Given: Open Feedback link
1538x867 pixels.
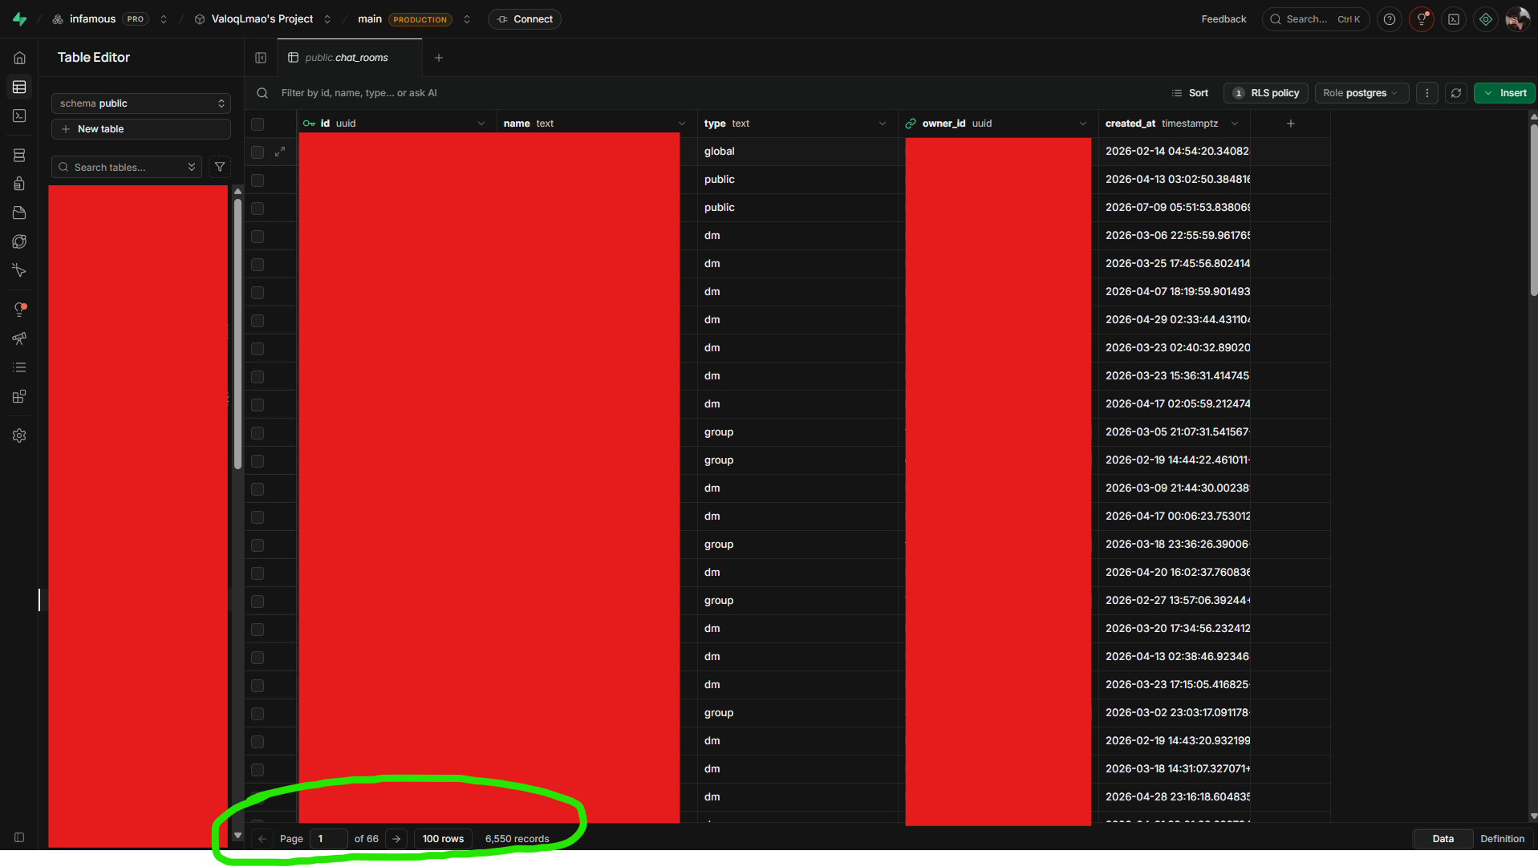Looking at the screenshot, I should (x=1224, y=19).
